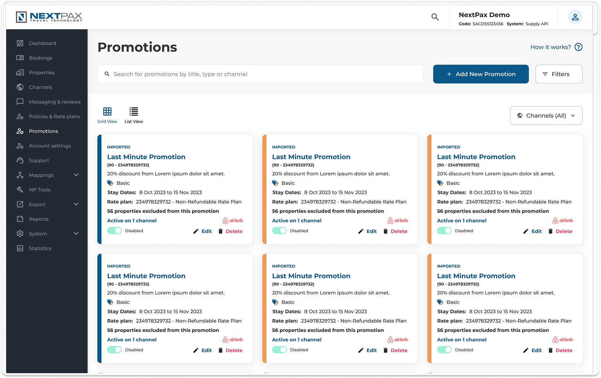The image size is (601, 378).
Task: Expand the Mappings sidebar menu
Action: pos(76,175)
